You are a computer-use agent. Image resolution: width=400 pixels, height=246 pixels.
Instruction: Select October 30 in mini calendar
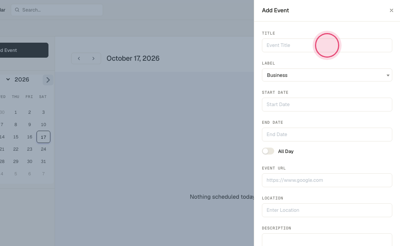pos(30,161)
